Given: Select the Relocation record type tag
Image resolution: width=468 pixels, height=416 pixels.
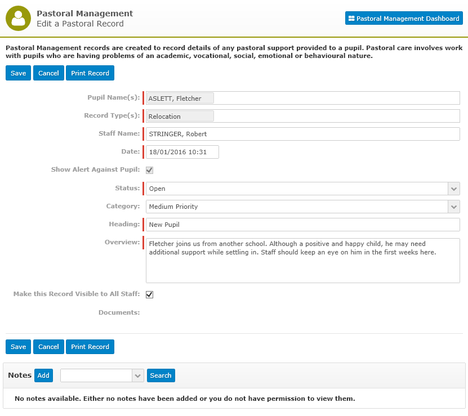Looking at the screenshot, I should click(x=180, y=116).
